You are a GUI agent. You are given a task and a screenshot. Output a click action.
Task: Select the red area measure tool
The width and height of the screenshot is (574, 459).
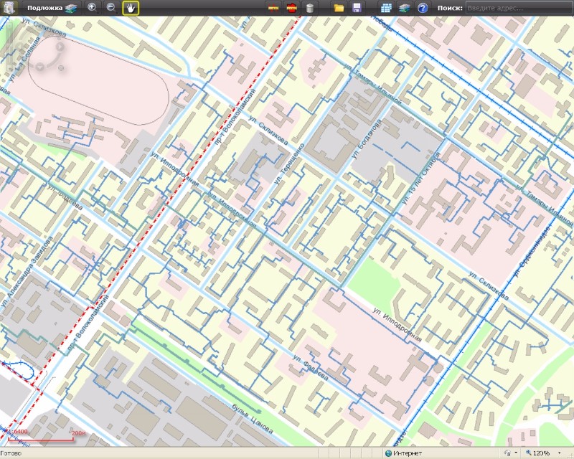[x=292, y=9]
